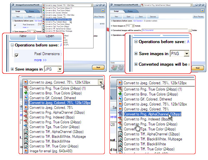This screenshot has height=160, width=208.
Task: Click the Tga True Color icon in lower-right list
Action: coord(121,129)
